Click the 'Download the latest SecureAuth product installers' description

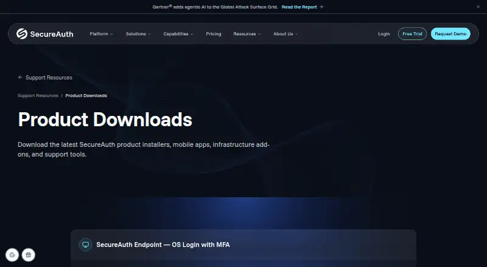[x=144, y=149]
